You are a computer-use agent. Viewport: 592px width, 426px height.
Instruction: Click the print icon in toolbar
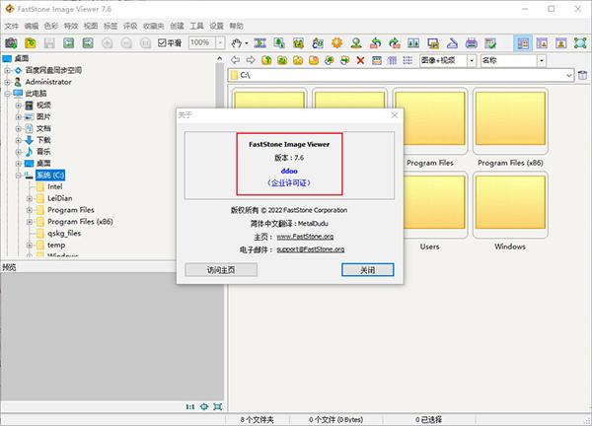click(x=472, y=42)
